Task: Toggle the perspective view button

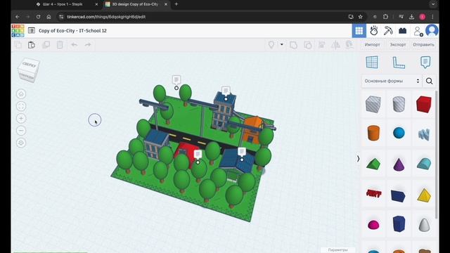Action: point(21,143)
